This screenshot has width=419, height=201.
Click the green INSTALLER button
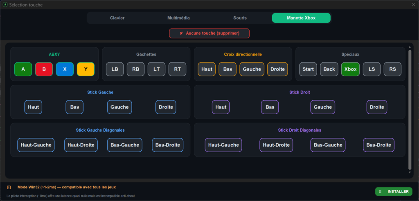click(394, 191)
